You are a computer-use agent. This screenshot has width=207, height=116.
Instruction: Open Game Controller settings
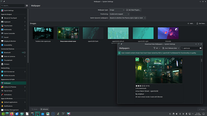13,33
